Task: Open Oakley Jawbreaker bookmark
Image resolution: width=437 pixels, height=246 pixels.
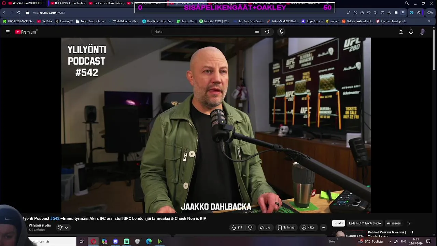Action: pyautogui.click(x=357, y=21)
